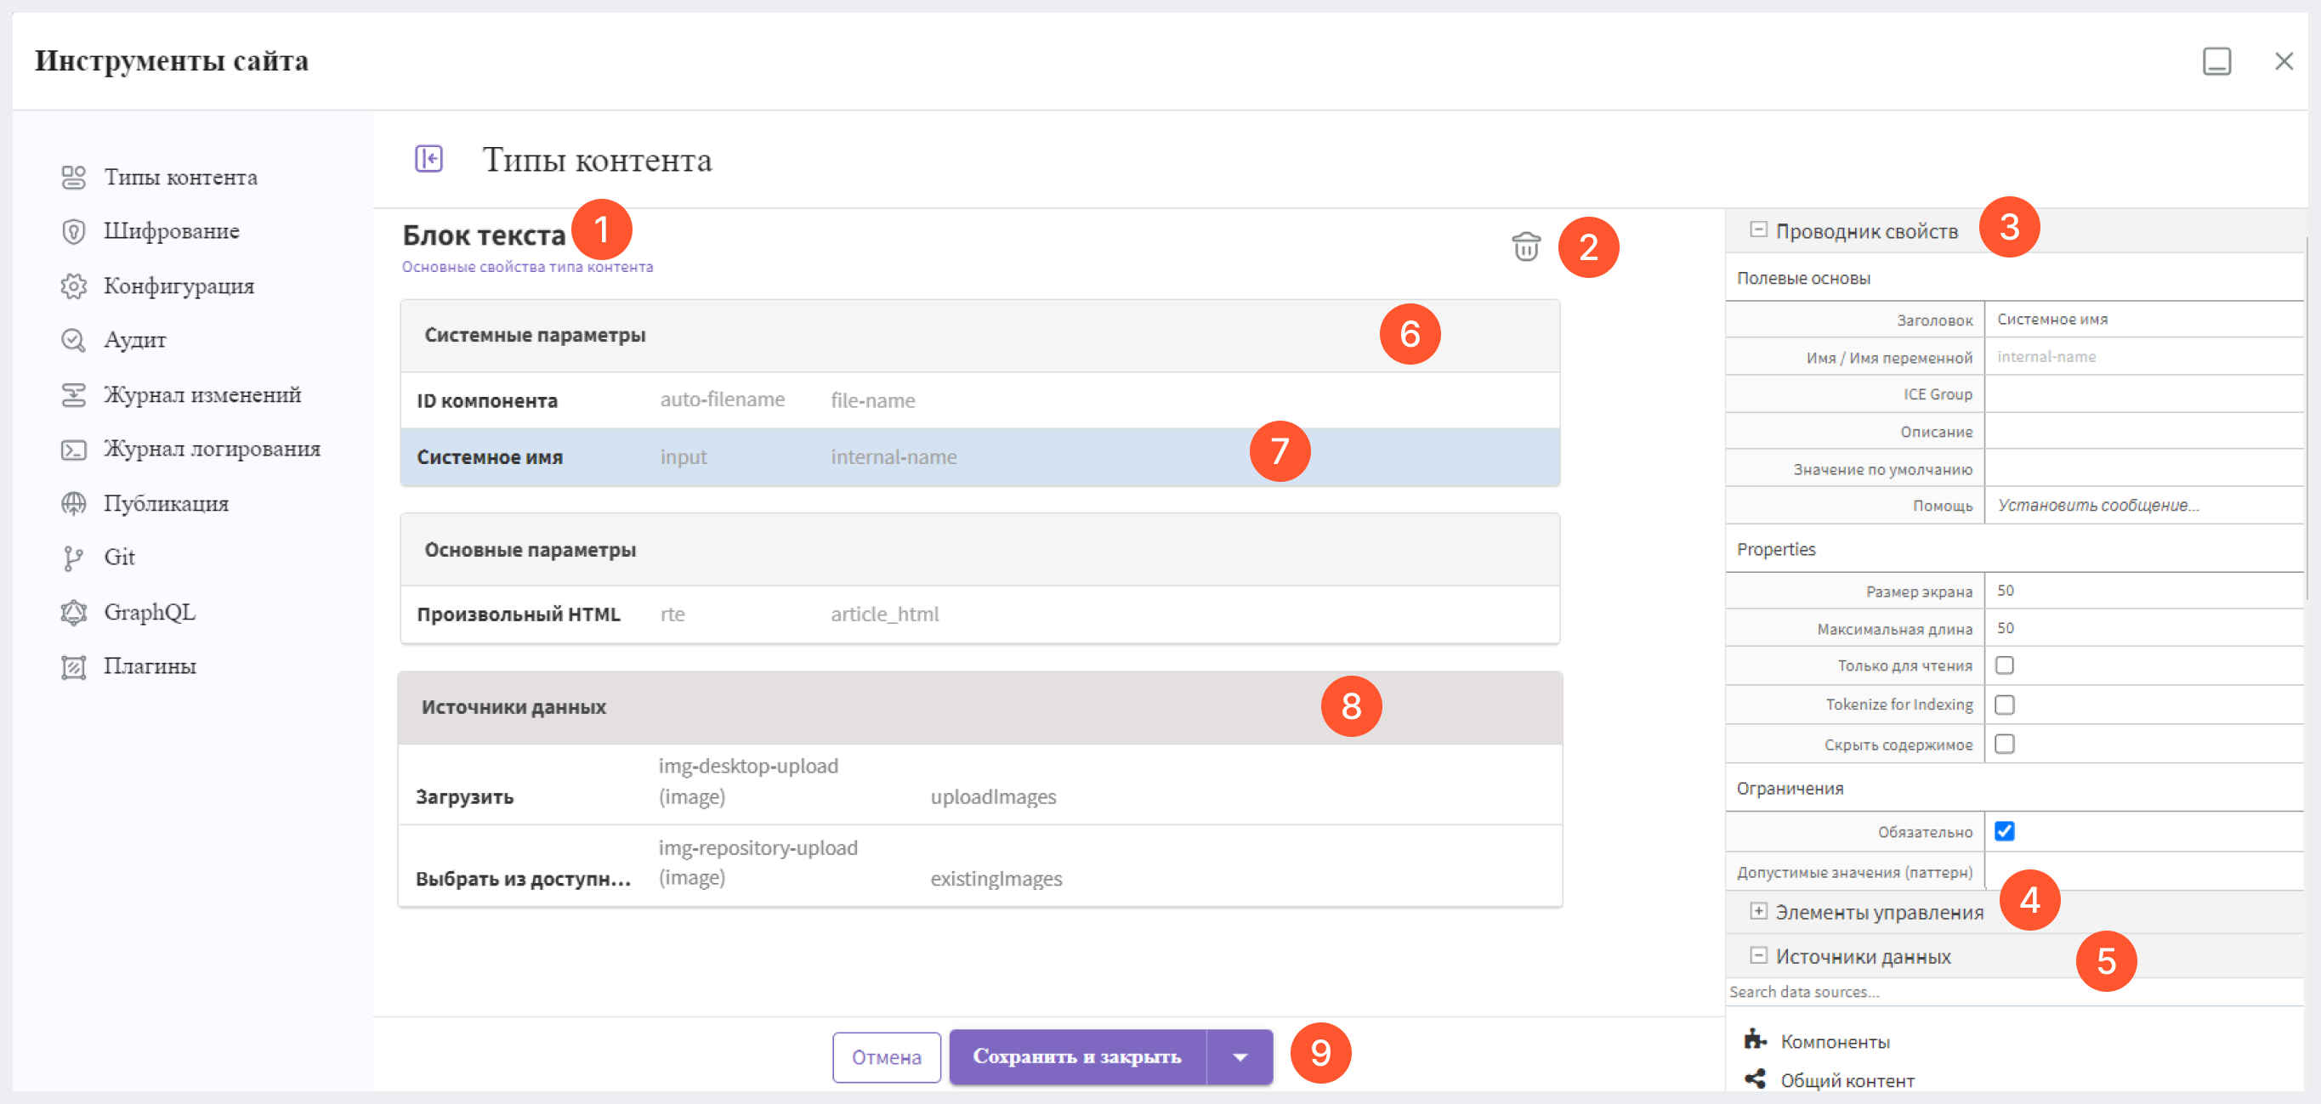Click the Общий контент share icon

[1754, 1078]
